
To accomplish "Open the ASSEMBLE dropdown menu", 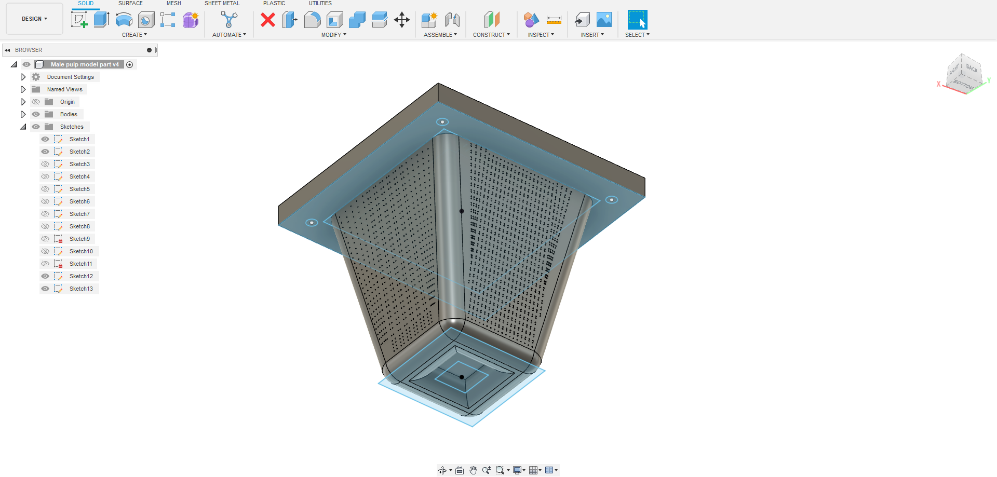I will pyautogui.click(x=440, y=35).
